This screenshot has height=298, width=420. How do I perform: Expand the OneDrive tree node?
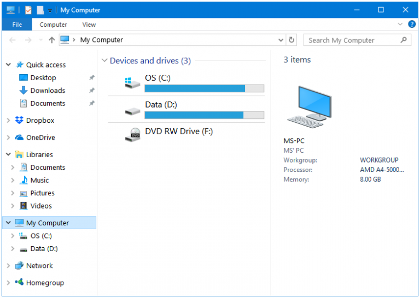(8, 138)
